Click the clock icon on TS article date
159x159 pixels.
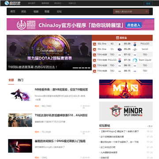tap(81, 132)
